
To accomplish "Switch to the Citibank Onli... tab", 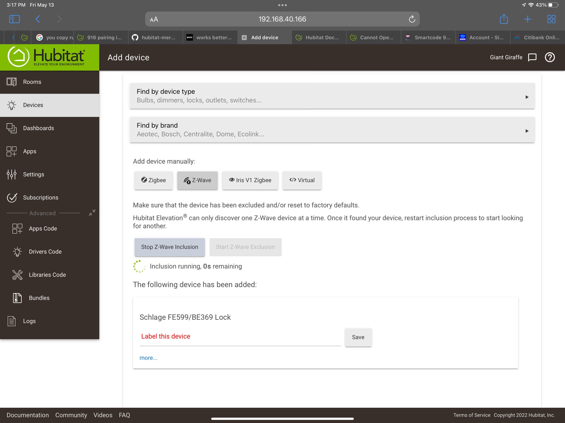I will pos(537,37).
